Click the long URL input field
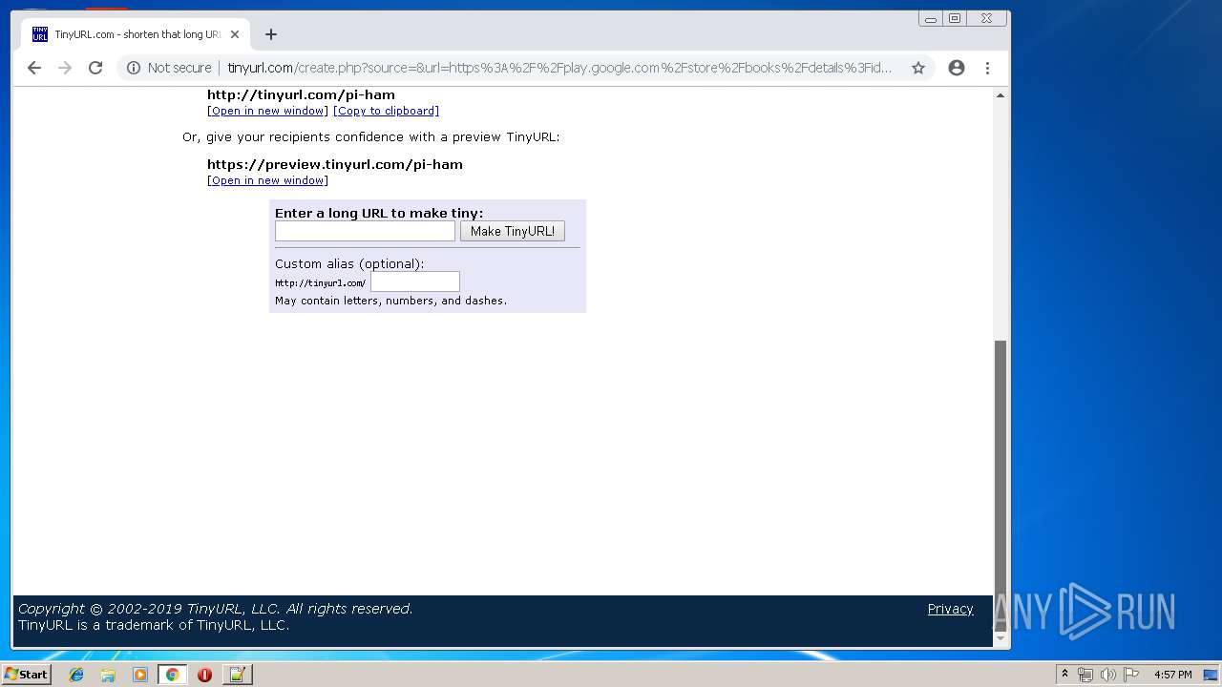 click(x=365, y=231)
